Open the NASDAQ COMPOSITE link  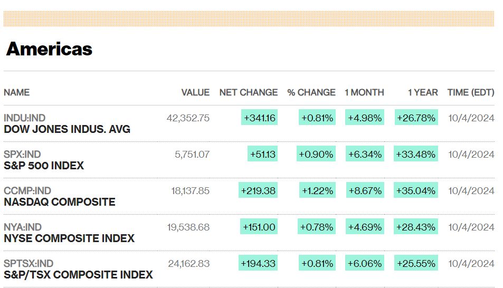59,202
